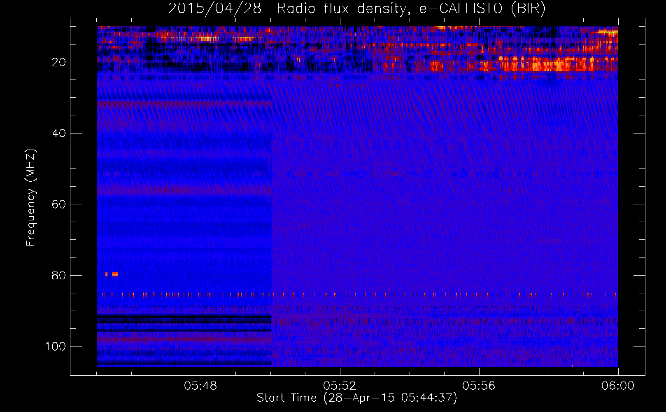Click the 05:48 time tick label
Viewport: 666px width, 412px height.
201,386
